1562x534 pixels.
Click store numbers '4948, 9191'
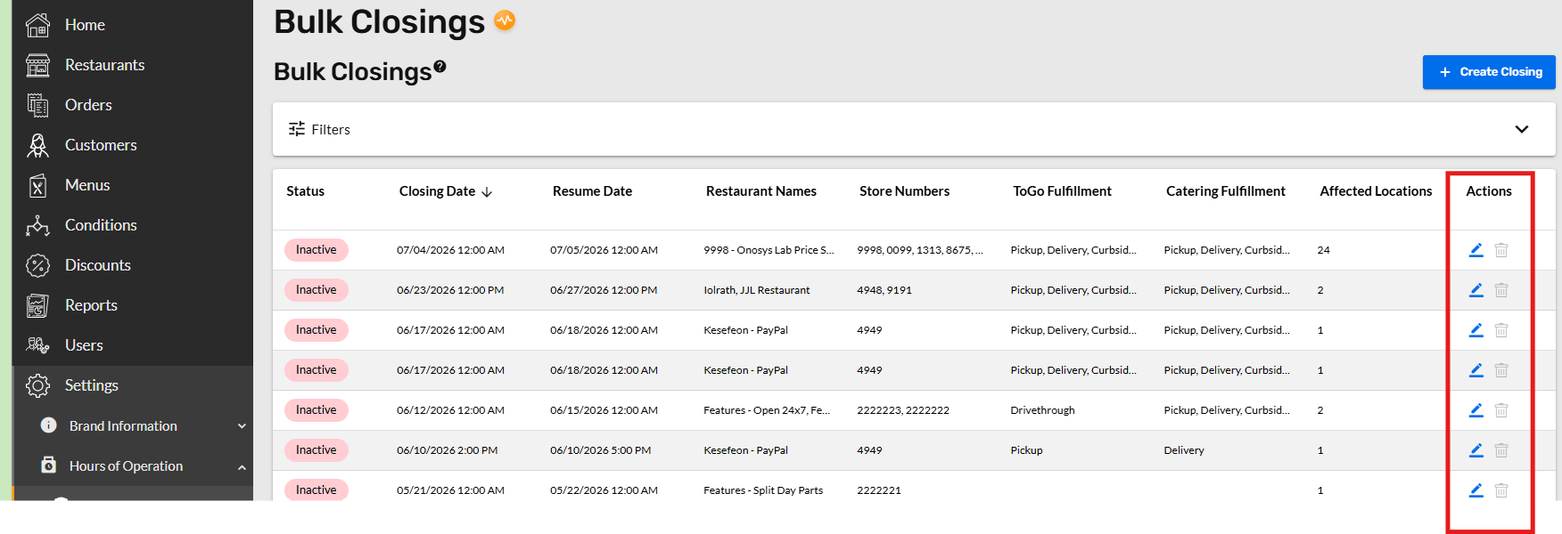(884, 290)
